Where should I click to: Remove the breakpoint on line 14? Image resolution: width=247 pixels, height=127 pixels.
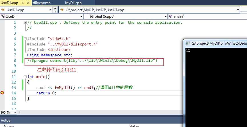pyautogui.click(x=2, y=93)
